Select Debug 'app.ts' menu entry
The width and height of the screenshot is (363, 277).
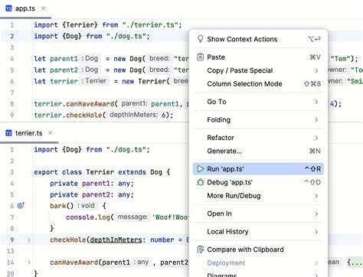tap(258, 182)
